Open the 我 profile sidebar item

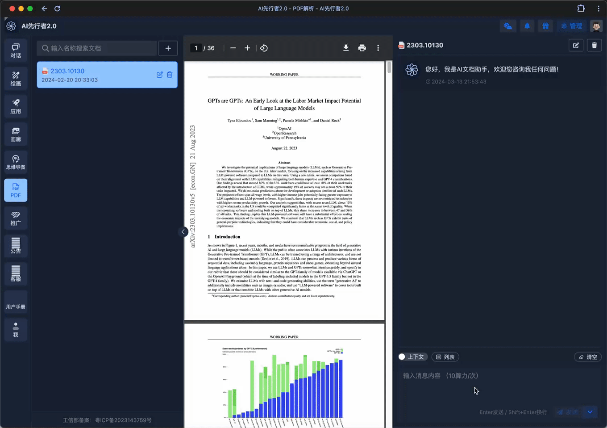(16, 330)
